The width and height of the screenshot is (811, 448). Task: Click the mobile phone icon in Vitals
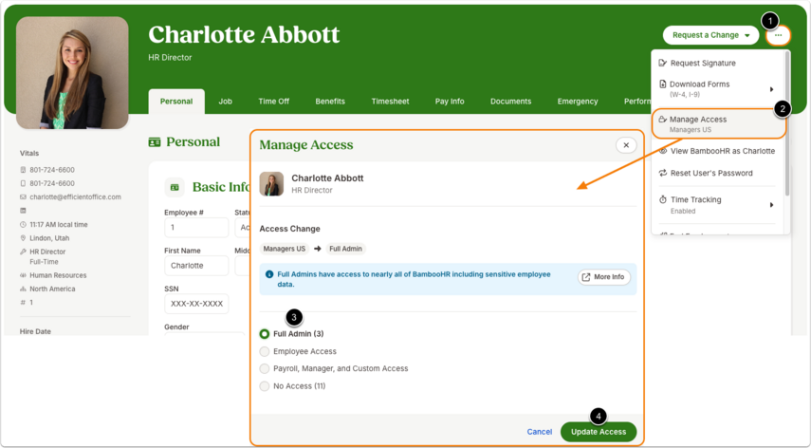(x=23, y=183)
